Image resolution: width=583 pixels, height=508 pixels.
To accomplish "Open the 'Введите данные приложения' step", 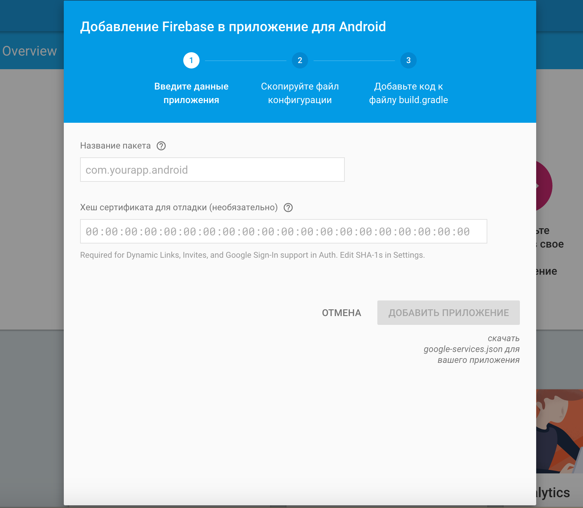I will [191, 93].
